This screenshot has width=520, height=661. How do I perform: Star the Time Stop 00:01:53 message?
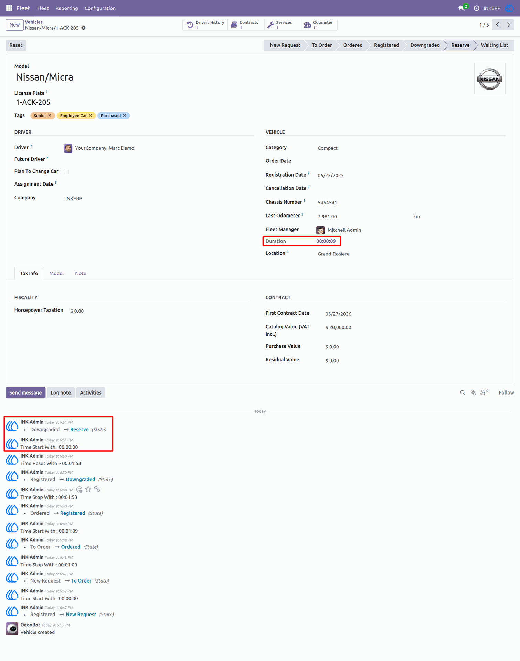coord(88,490)
